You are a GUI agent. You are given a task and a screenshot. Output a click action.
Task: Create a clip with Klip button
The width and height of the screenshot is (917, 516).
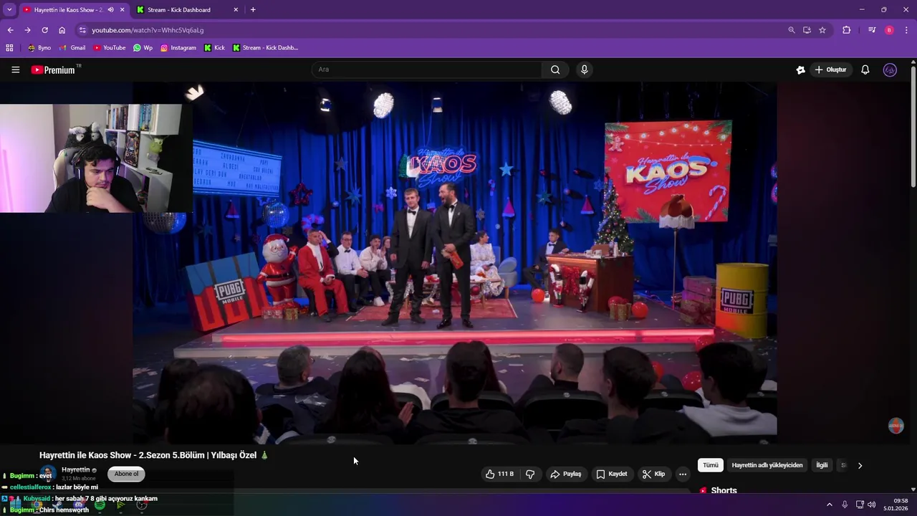(x=653, y=474)
